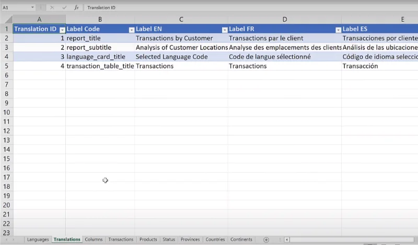Open the Name Box dropdown arrow
Image resolution: width=418 pixels, height=245 pixels.
pyautogui.click(x=32, y=7)
